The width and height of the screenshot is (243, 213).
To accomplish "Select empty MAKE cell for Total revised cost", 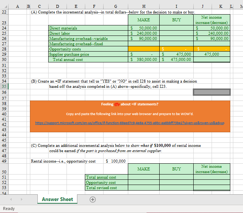I will [144, 188].
